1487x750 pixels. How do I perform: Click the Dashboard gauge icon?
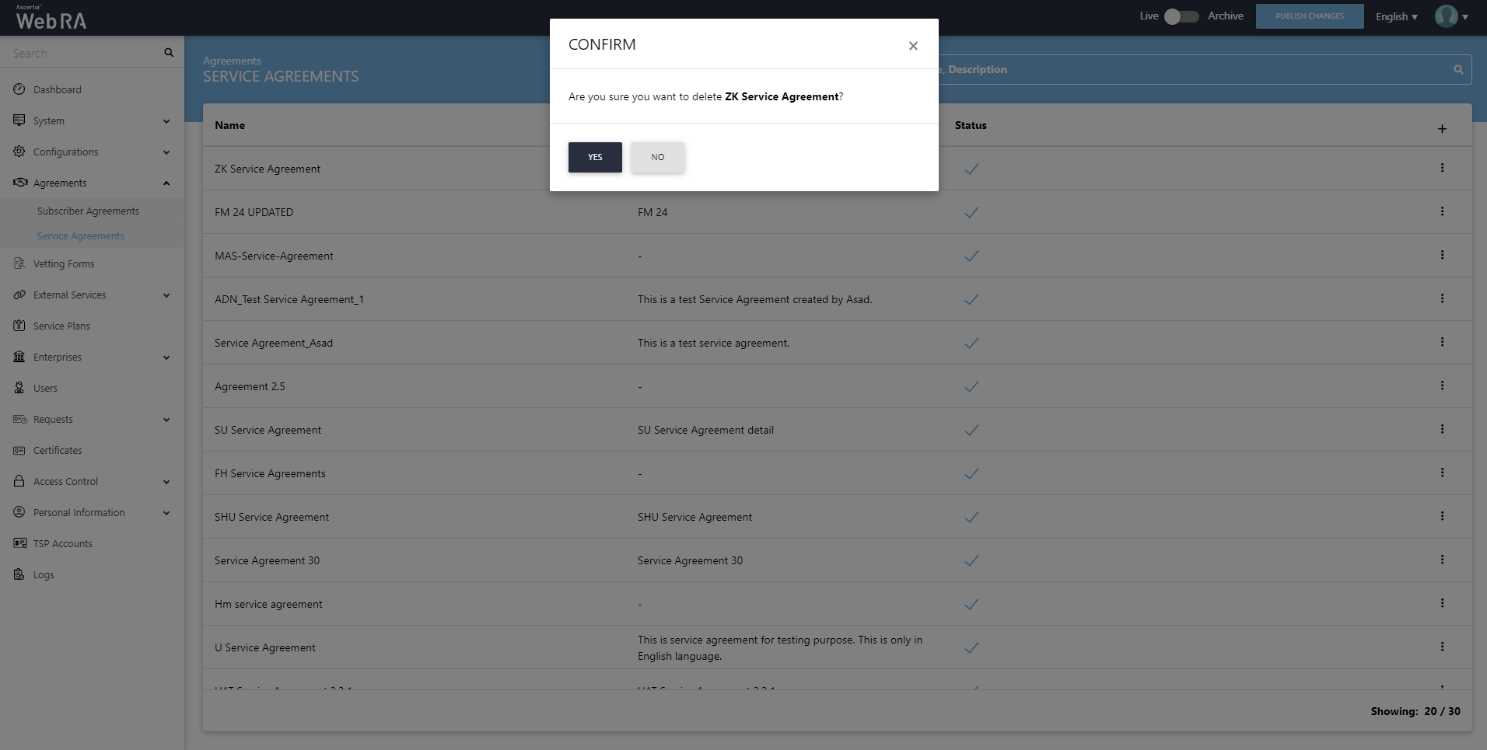click(19, 89)
